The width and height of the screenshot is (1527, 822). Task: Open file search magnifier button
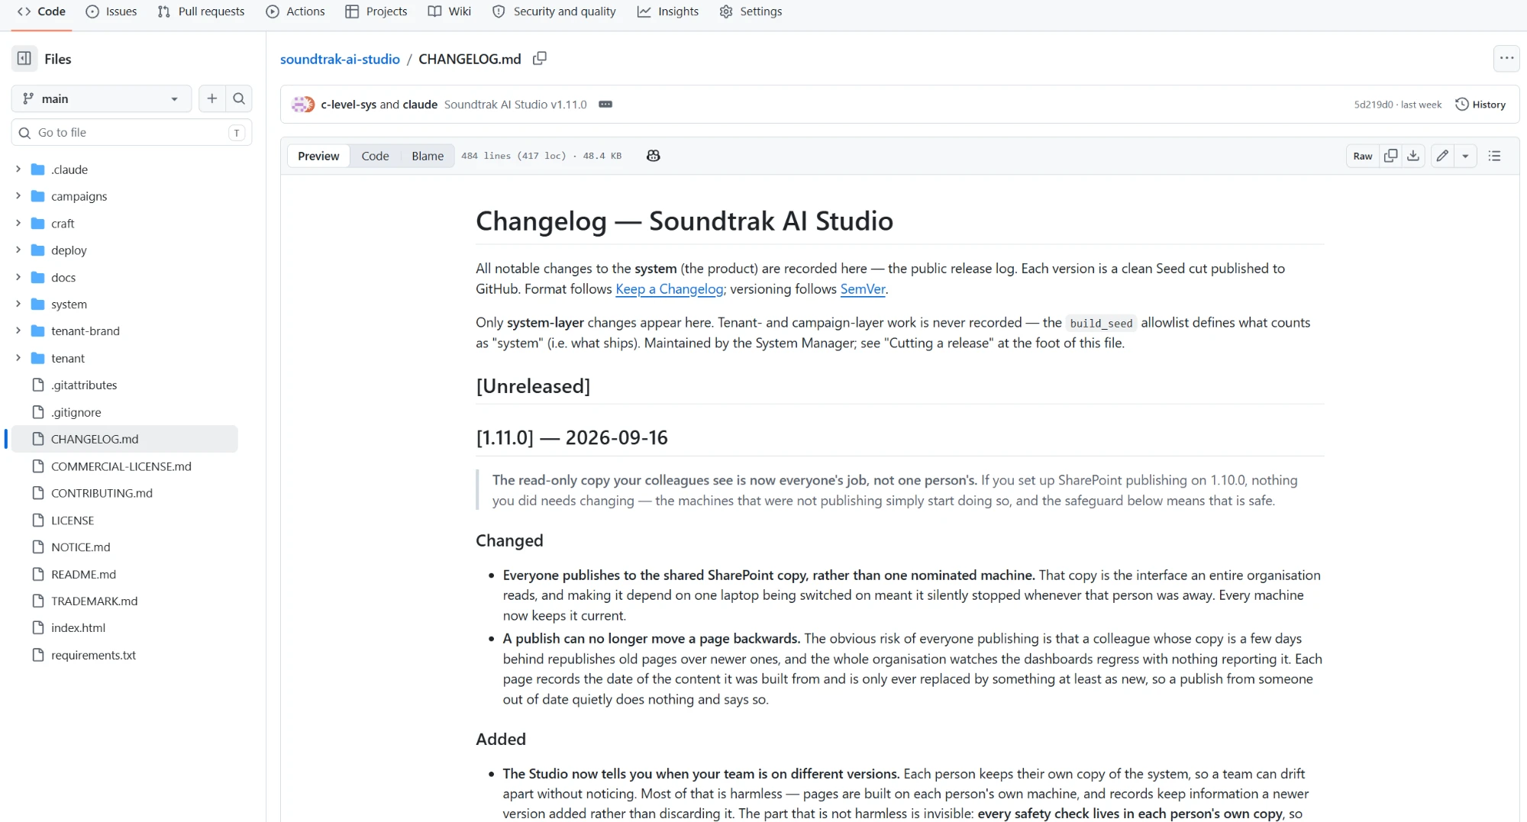[239, 98]
